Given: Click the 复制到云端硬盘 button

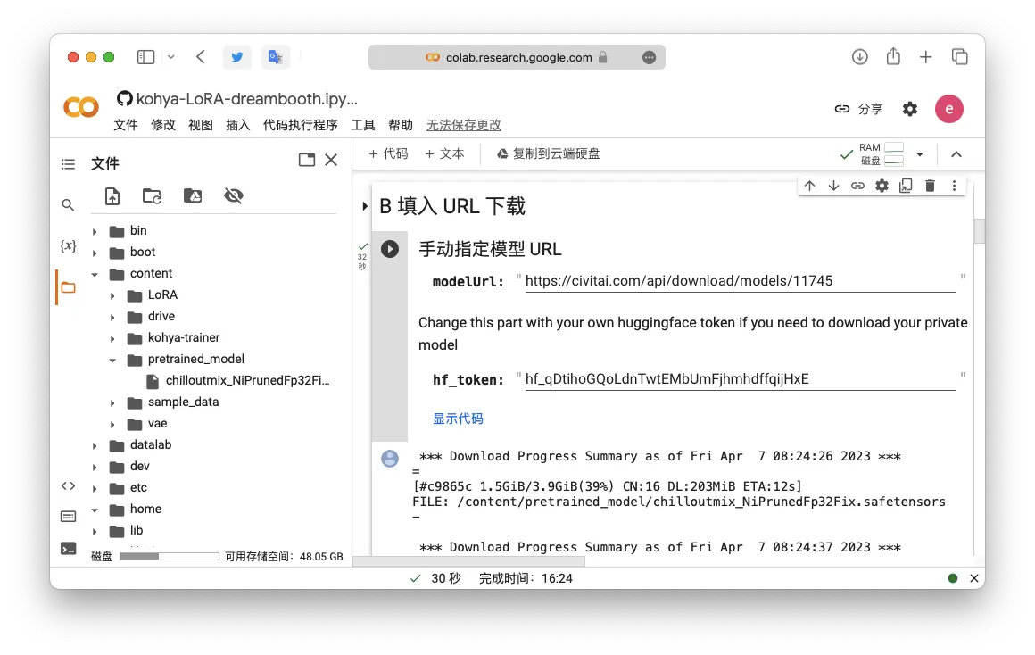Looking at the screenshot, I should coord(548,153).
